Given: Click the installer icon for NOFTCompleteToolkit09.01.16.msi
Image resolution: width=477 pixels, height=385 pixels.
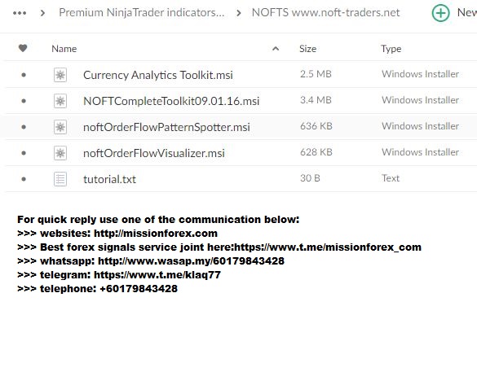Looking at the screenshot, I should tap(60, 101).
